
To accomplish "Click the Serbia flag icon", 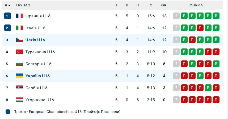I will [19, 88].
